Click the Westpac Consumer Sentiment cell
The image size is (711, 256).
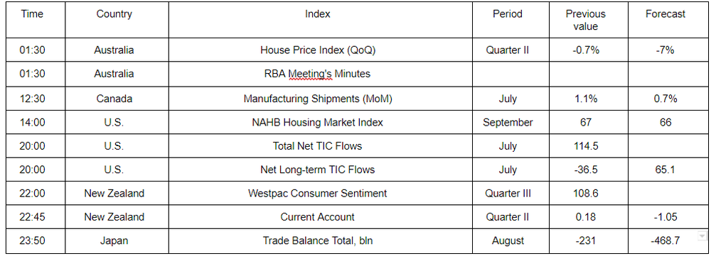tap(321, 193)
